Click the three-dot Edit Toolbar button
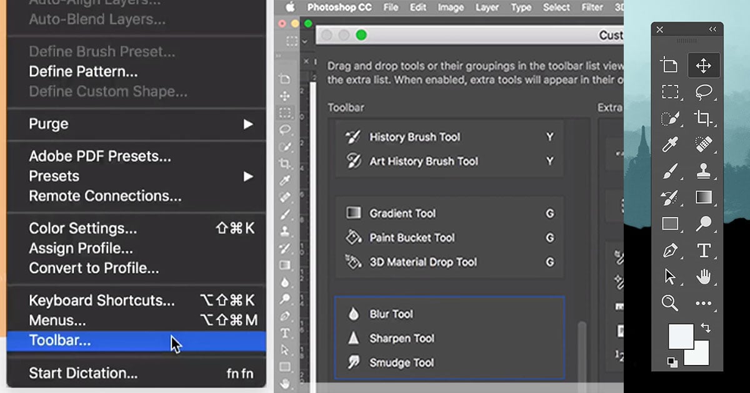 tap(704, 303)
